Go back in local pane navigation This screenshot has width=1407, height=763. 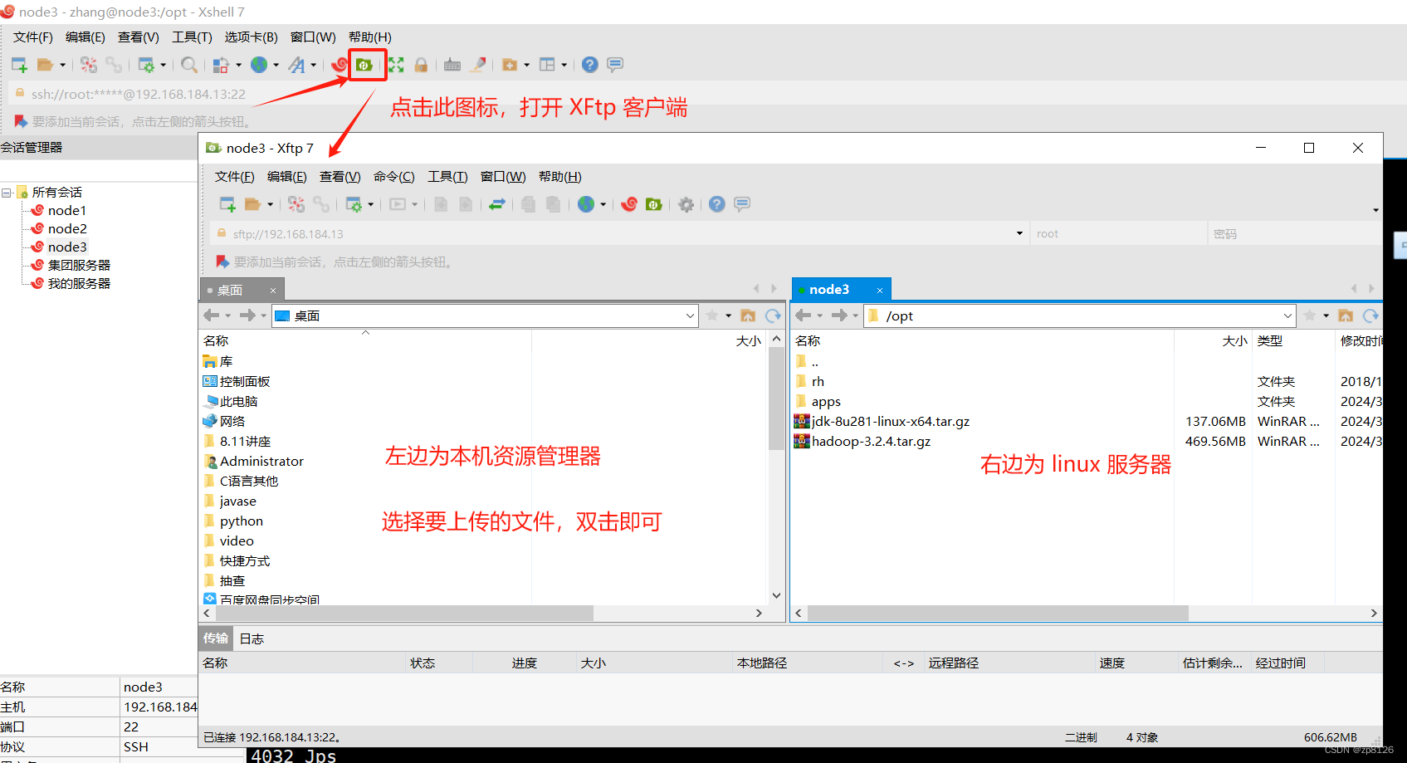point(212,315)
